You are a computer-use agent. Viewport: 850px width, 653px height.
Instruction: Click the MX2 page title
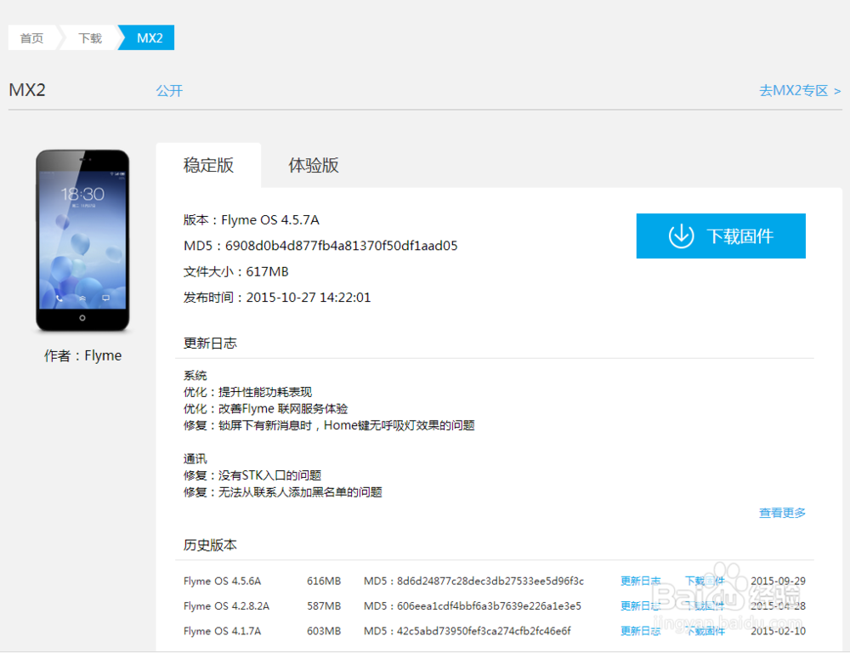click(27, 89)
